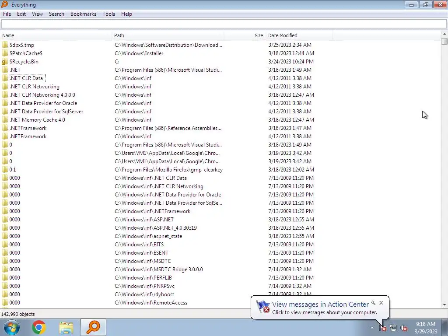Click the search input field
The height and width of the screenshot is (336, 448).
click(224, 24)
